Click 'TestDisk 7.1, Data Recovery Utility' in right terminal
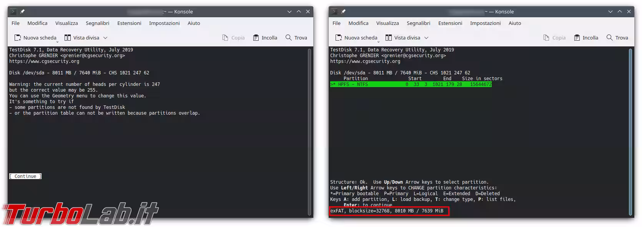Image resolution: width=642 pixels, height=227 pixels. tap(392, 50)
